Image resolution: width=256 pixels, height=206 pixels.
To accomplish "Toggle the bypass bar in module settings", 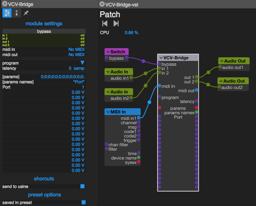I will click(x=44, y=31).
